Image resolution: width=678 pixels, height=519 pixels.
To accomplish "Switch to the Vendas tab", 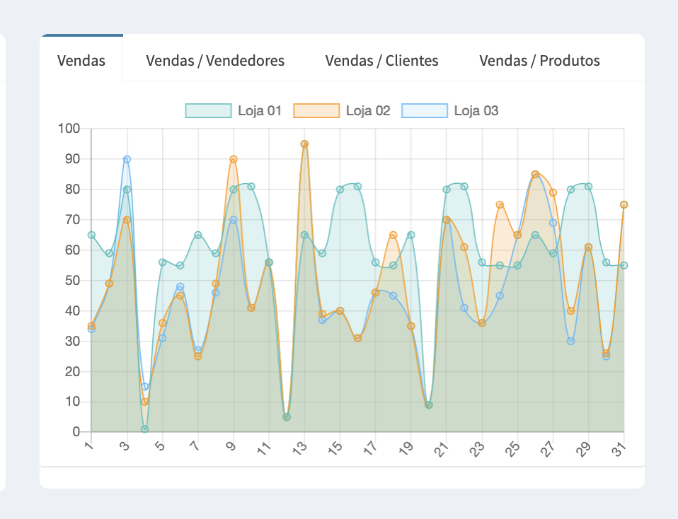I will [x=81, y=61].
